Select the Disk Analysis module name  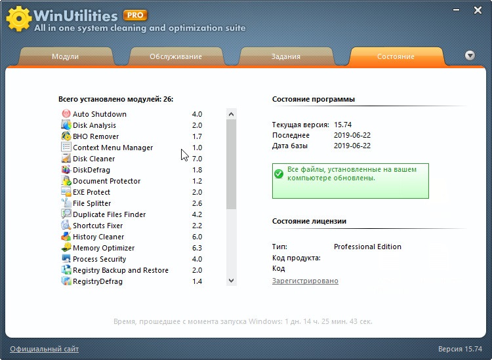[94, 125]
